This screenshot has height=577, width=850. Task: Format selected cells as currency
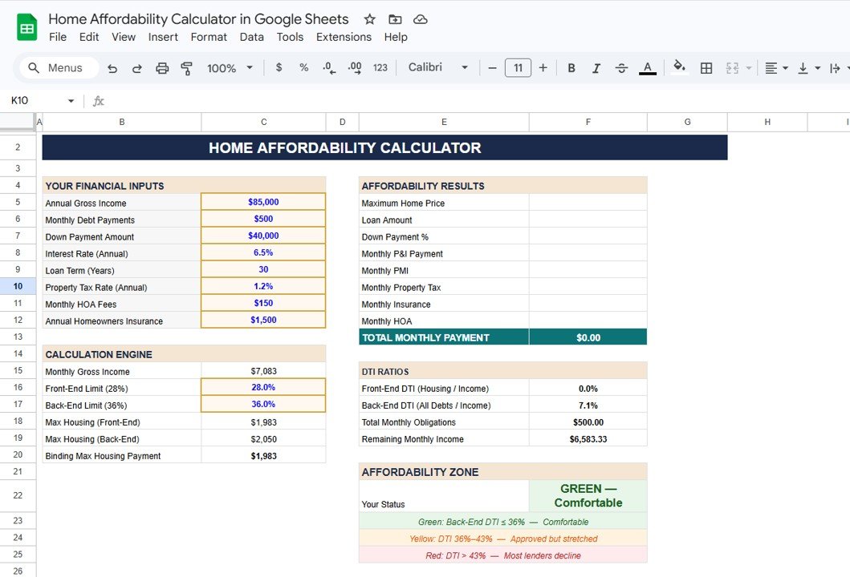279,68
